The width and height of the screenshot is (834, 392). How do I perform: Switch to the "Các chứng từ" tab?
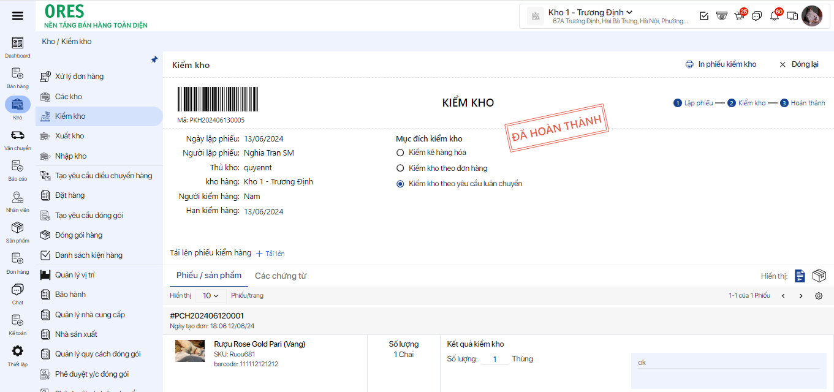point(280,276)
